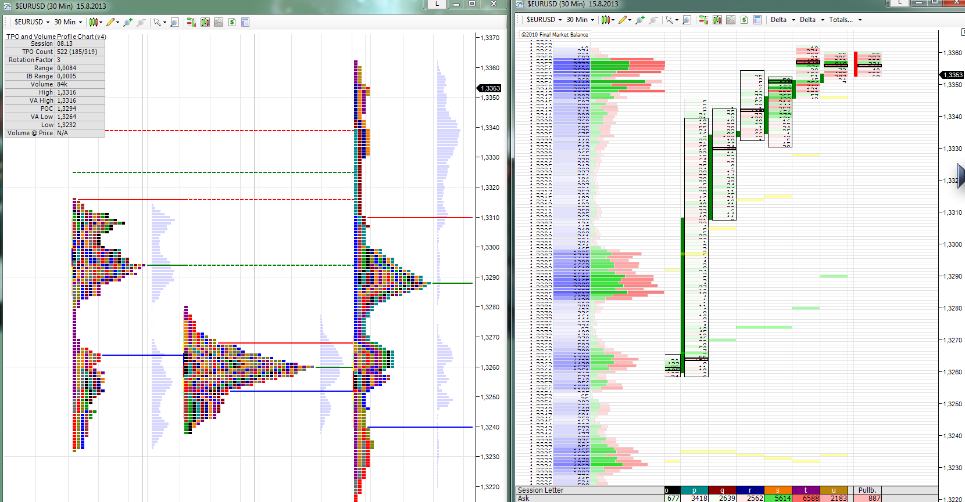The height and width of the screenshot is (502, 965).
Task: Open chart Properties icon in right chart
Action: [757, 20]
